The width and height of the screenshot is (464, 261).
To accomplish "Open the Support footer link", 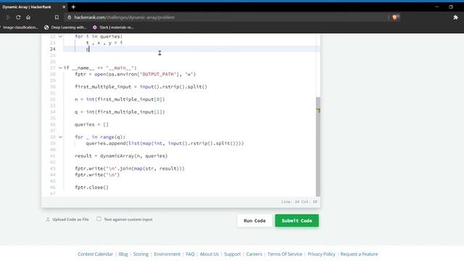I will 232,254.
